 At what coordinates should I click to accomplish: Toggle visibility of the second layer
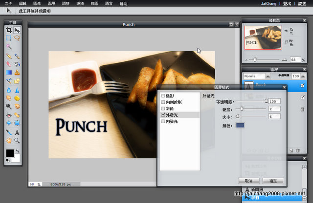click(303, 97)
